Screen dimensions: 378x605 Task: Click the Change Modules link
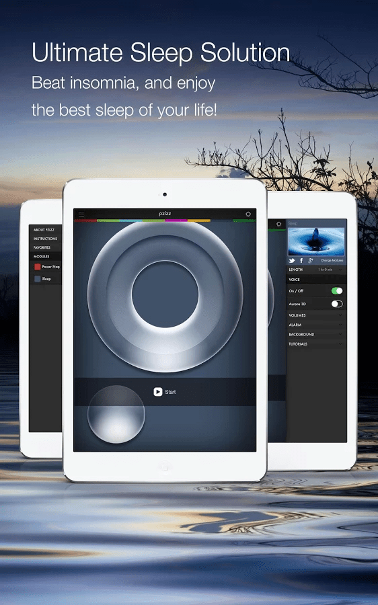(x=332, y=260)
